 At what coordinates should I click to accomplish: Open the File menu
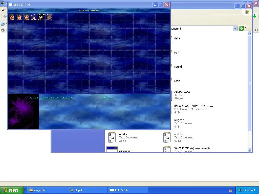click(4, 9)
